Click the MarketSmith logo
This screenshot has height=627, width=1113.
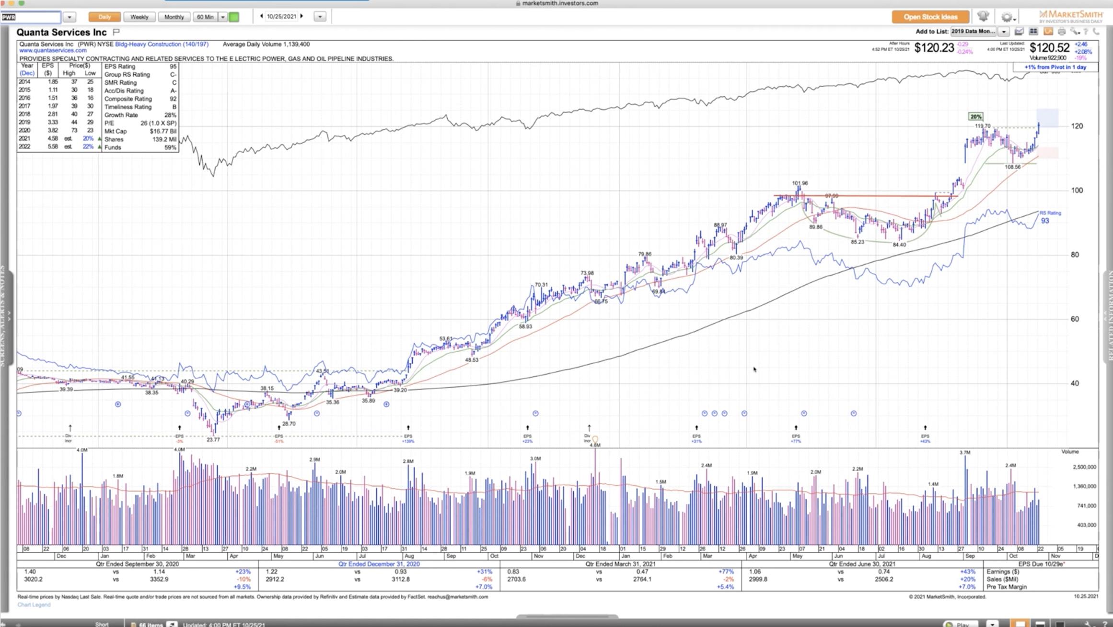point(1071,16)
